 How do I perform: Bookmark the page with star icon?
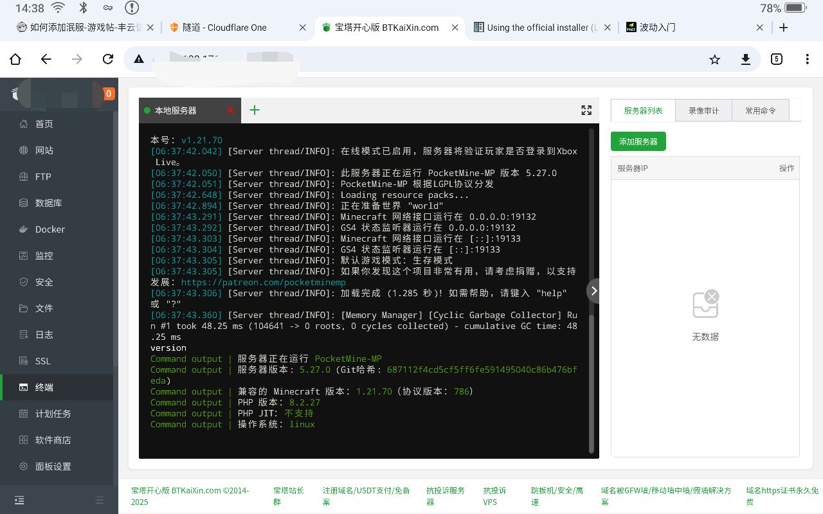(x=714, y=59)
